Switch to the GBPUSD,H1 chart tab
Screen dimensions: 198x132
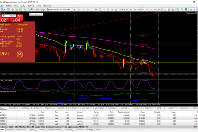(x=13, y=108)
